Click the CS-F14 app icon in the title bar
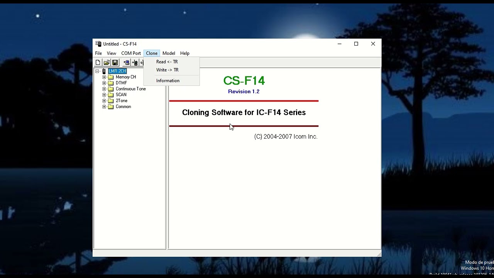Screen dimensions: 494x278 tap(98, 44)
